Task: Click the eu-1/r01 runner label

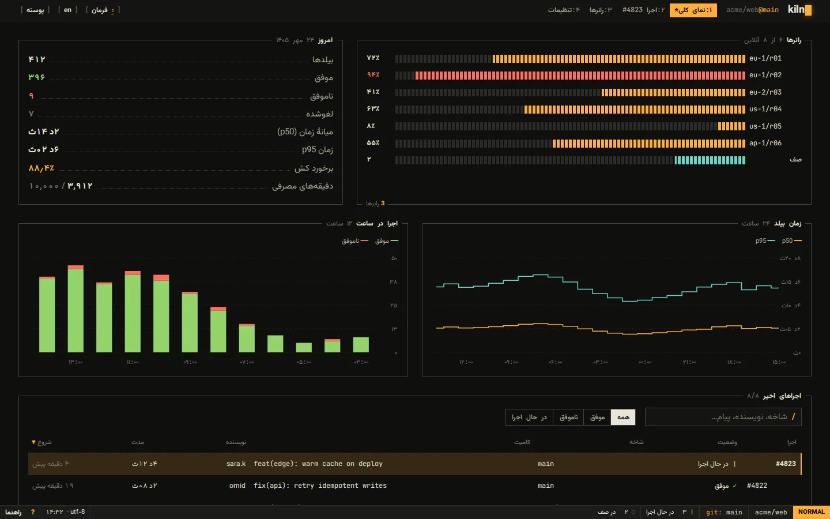Action: (765, 58)
